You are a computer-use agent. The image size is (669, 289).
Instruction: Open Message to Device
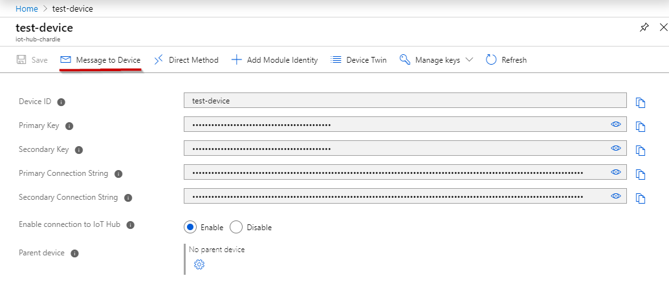tap(100, 60)
